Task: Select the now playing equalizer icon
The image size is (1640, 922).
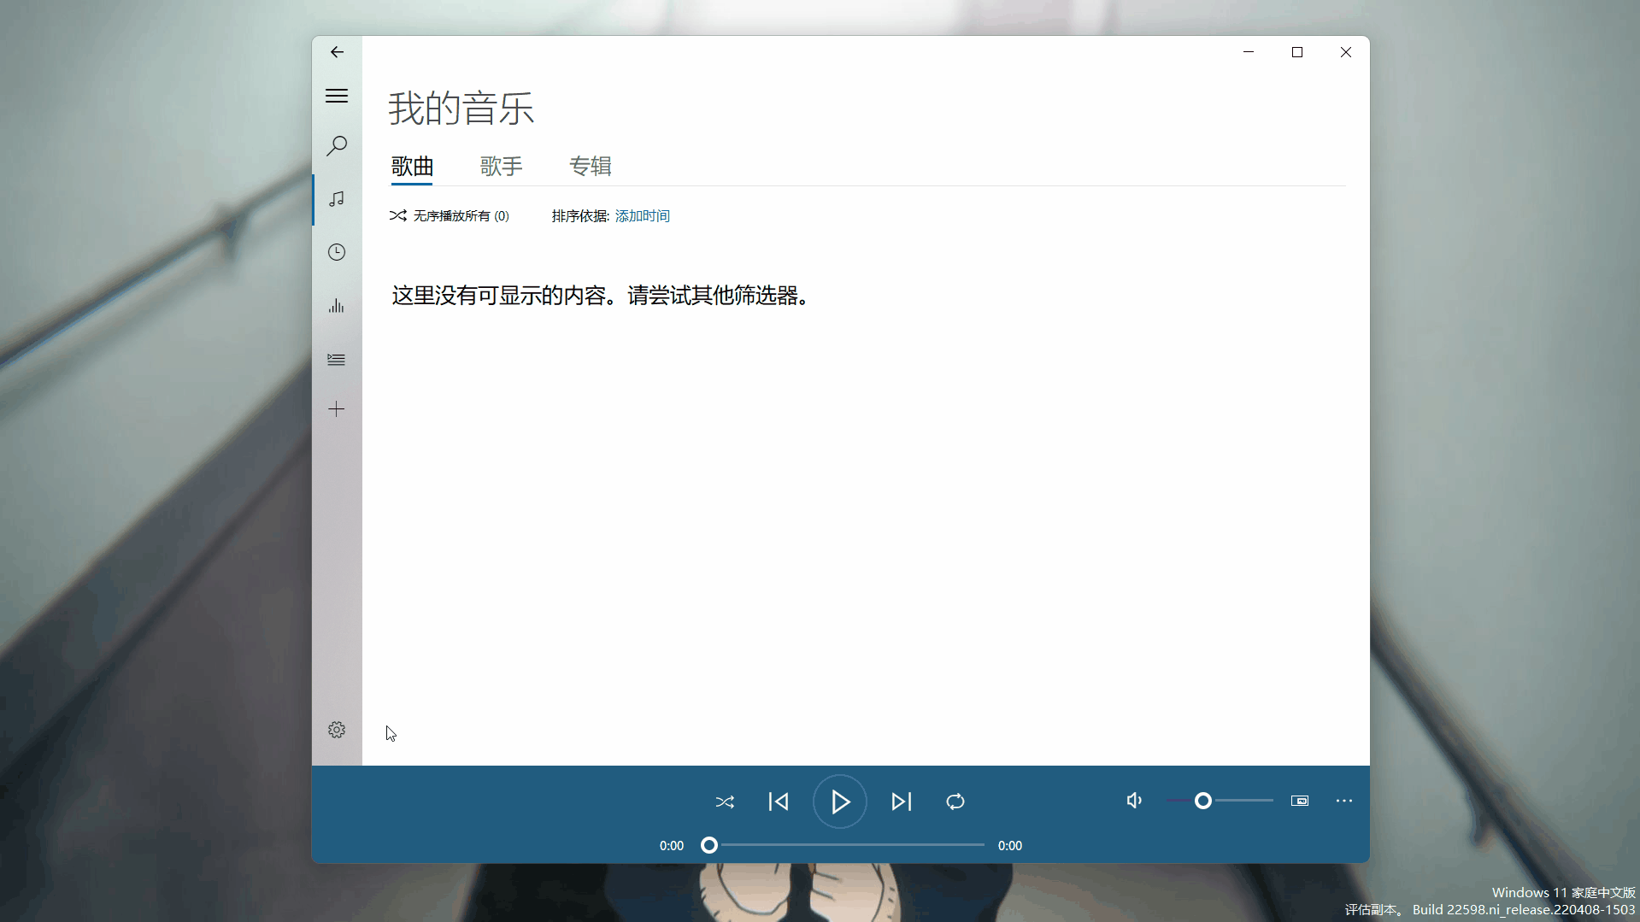Action: click(336, 306)
